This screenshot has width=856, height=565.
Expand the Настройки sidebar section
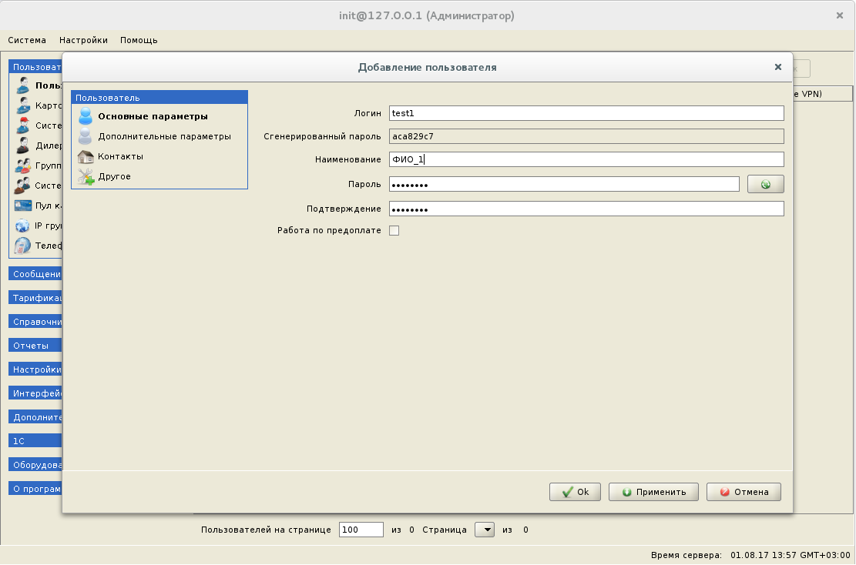click(35, 369)
